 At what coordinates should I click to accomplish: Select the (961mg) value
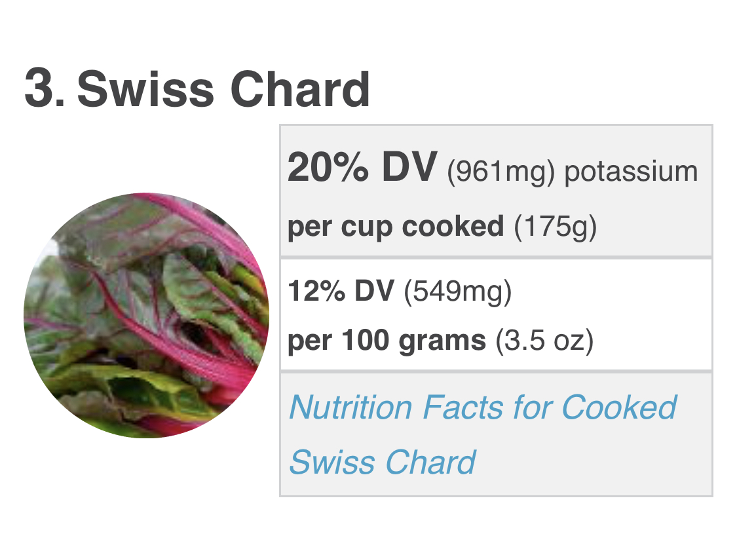pyautogui.click(x=501, y=172)
